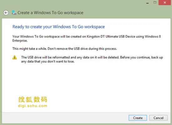Viewport: 172px width, 125px height.
Task: Click the 搜狐数码 watermark text
Action: pyautogui.click(x=33, y=99)
